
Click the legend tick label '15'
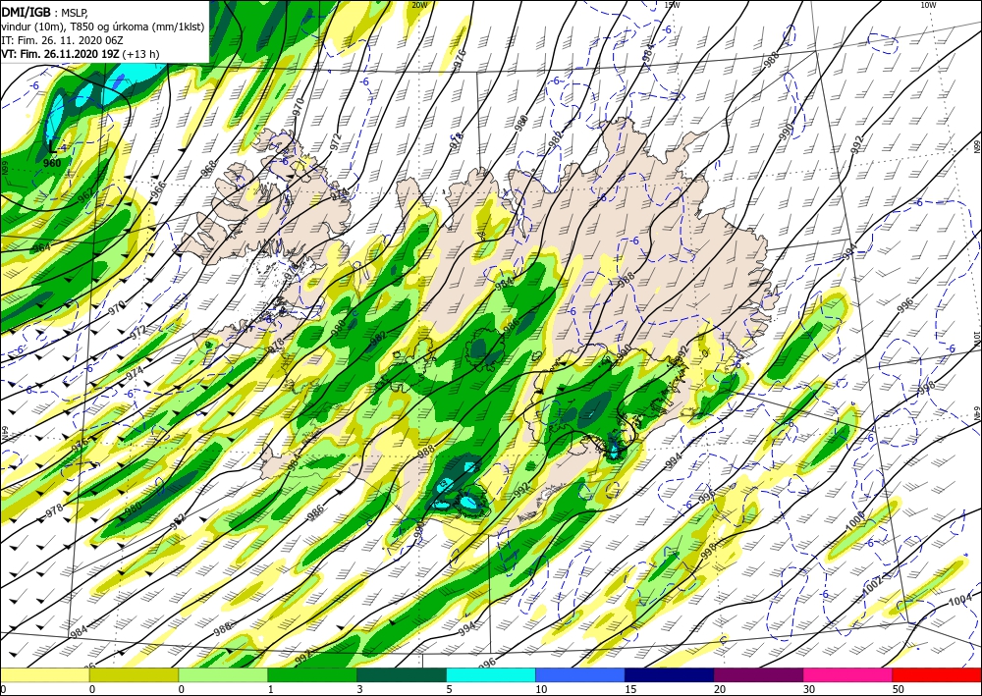pos(630,690)
